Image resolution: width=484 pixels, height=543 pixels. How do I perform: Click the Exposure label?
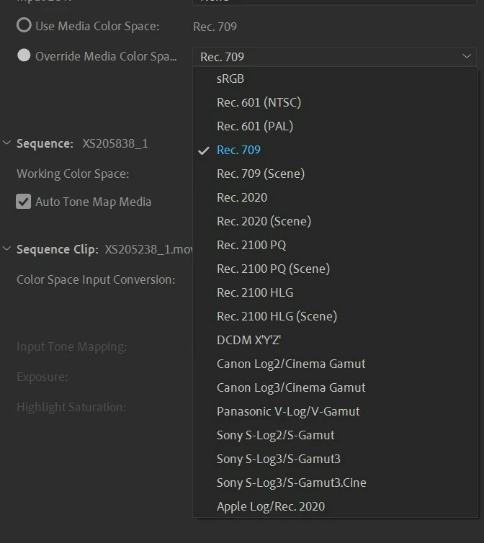pyautogui.click(x=42, y=377)
